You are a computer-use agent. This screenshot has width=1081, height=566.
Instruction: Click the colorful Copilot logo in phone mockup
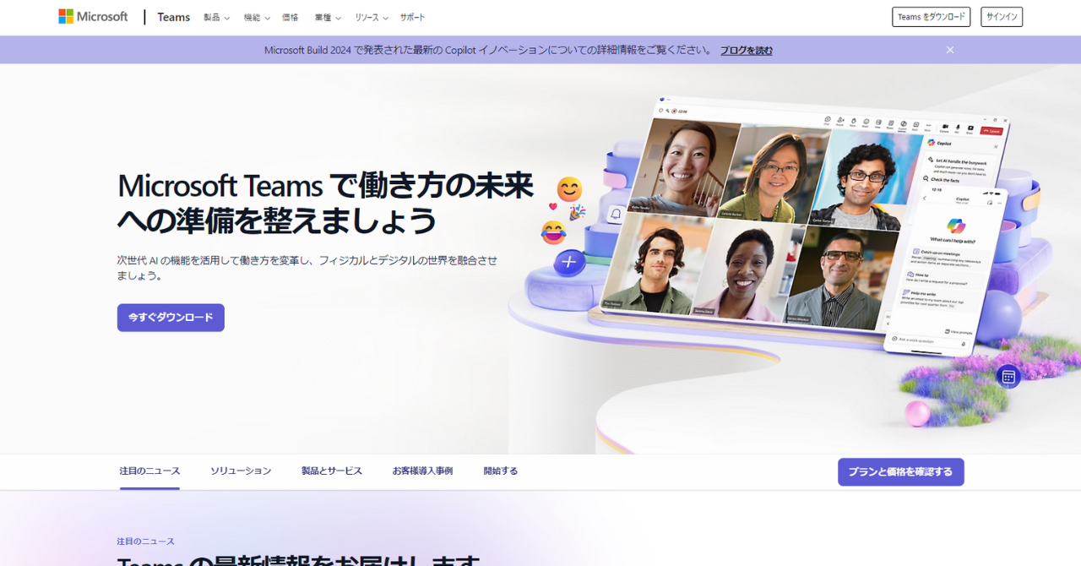point(955,225)
